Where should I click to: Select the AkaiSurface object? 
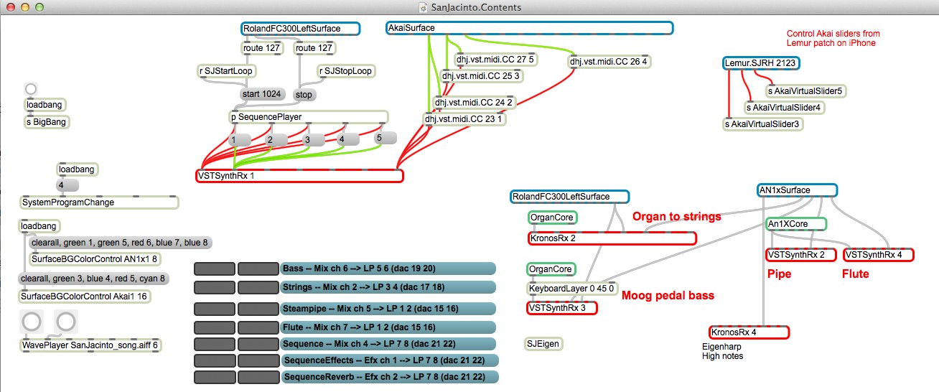pyautogui.click(x=529, y=28)
